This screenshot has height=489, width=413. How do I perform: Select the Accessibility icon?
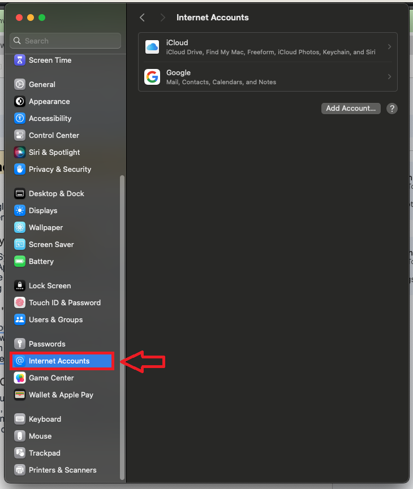click(x=20, y=118)
